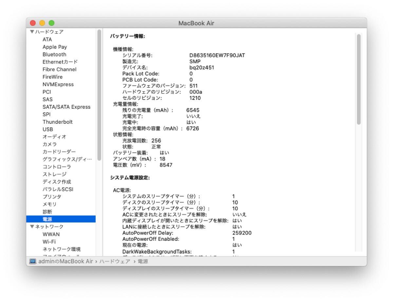393x301 pixels.
Task: Open グラフィックス/ディ… entry
Action: [67, 159]
